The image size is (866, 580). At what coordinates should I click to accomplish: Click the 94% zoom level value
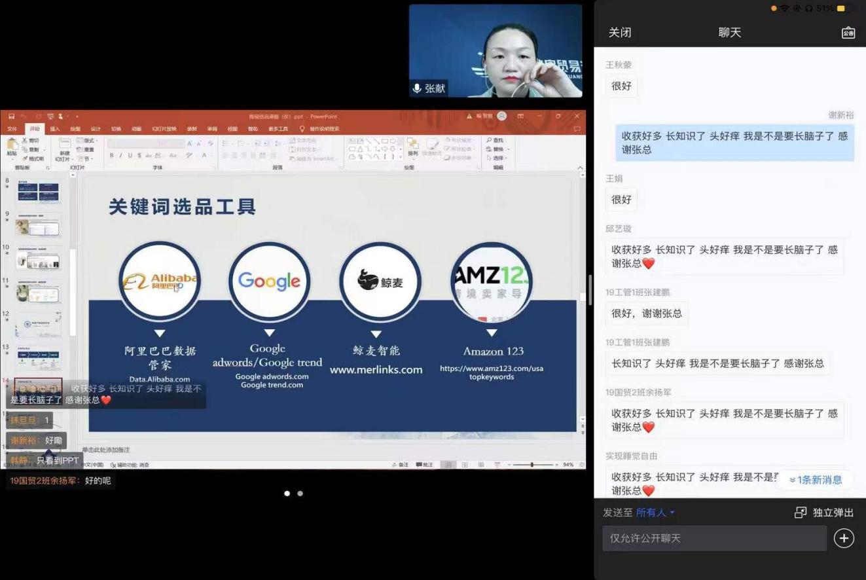point(568,465)
